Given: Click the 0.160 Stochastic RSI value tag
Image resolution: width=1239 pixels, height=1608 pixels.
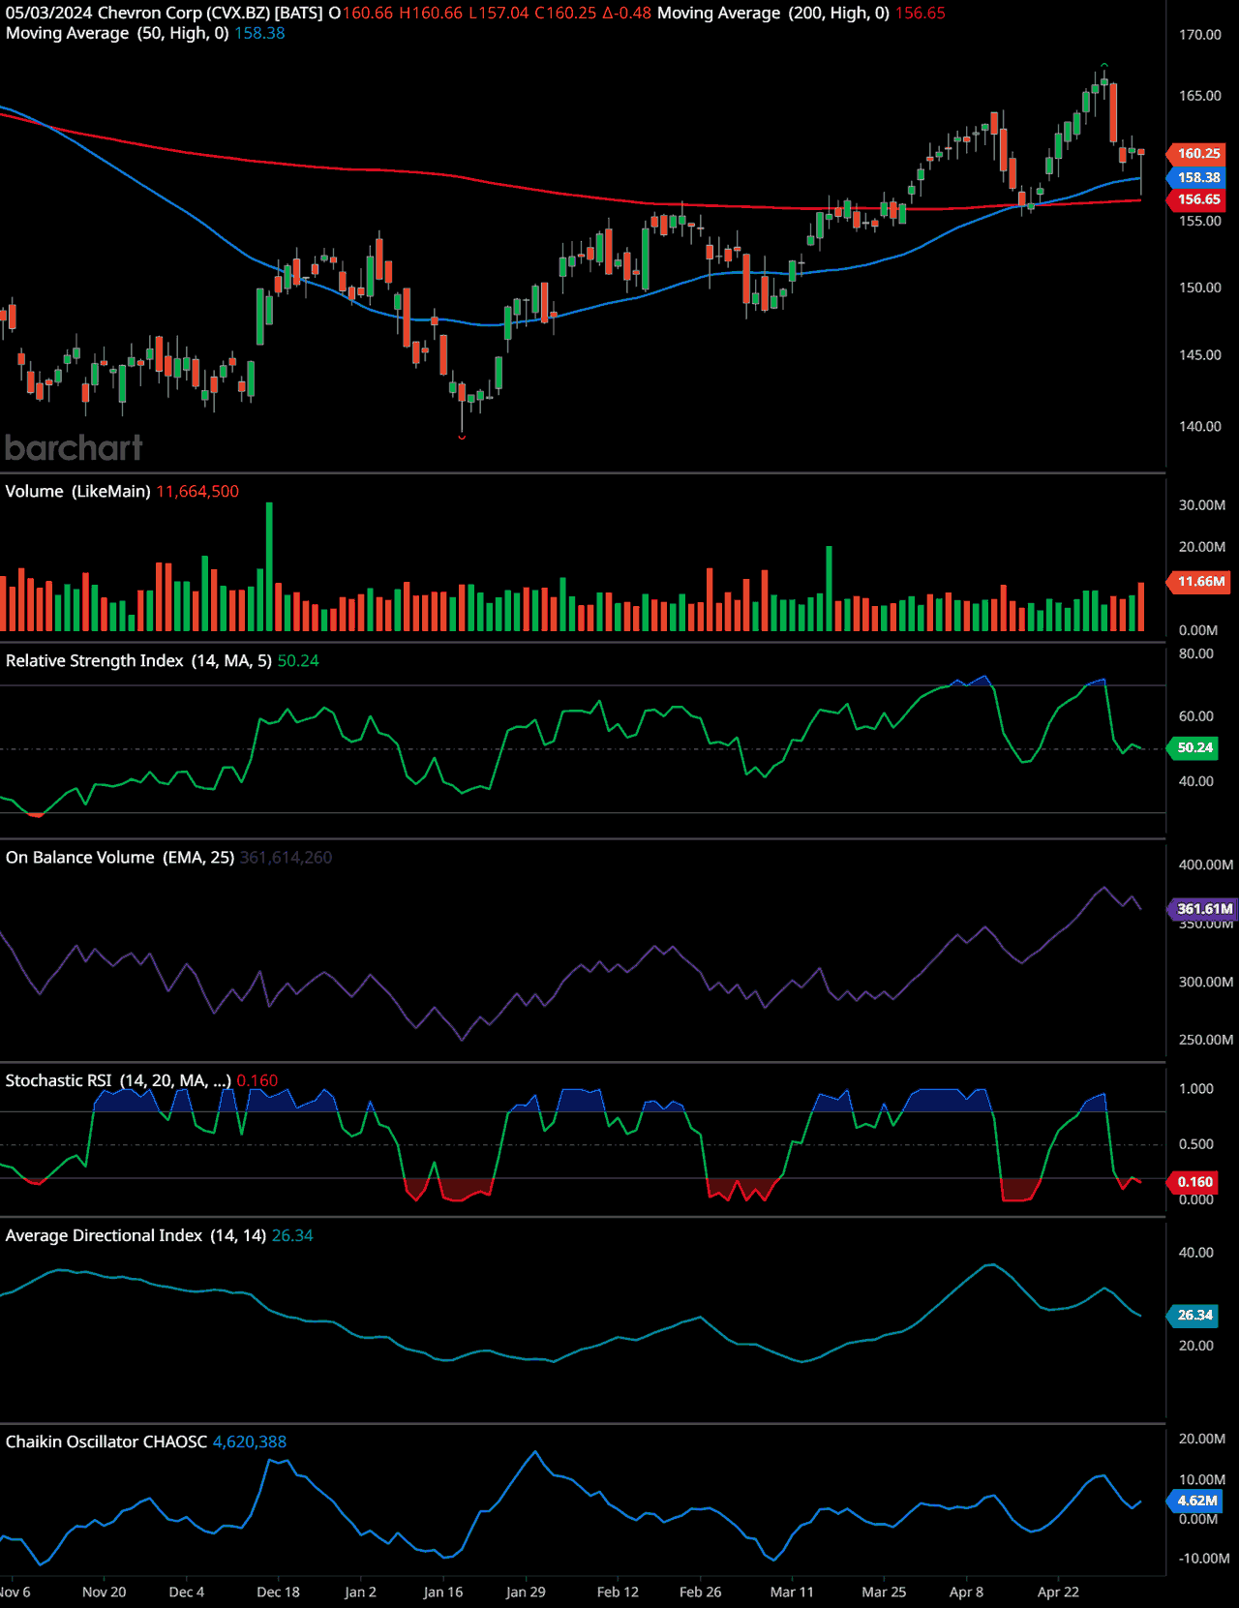Looking at the screenshot, I should click(1193, 1182).
